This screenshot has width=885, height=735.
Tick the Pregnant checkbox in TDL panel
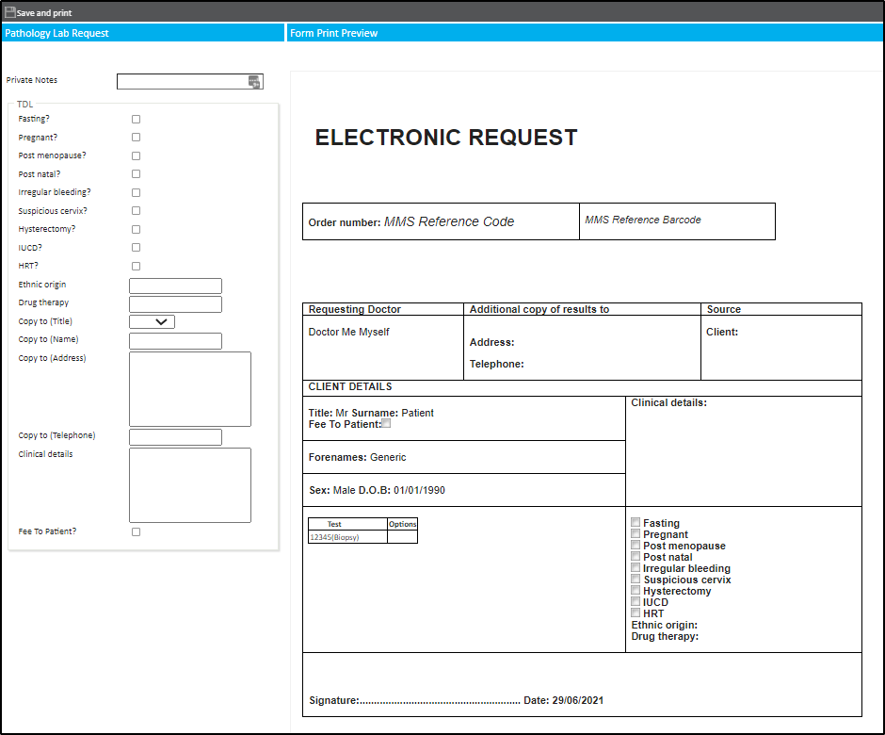(136, 138)
